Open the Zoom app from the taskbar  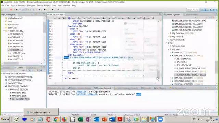[x=160, y=119]
